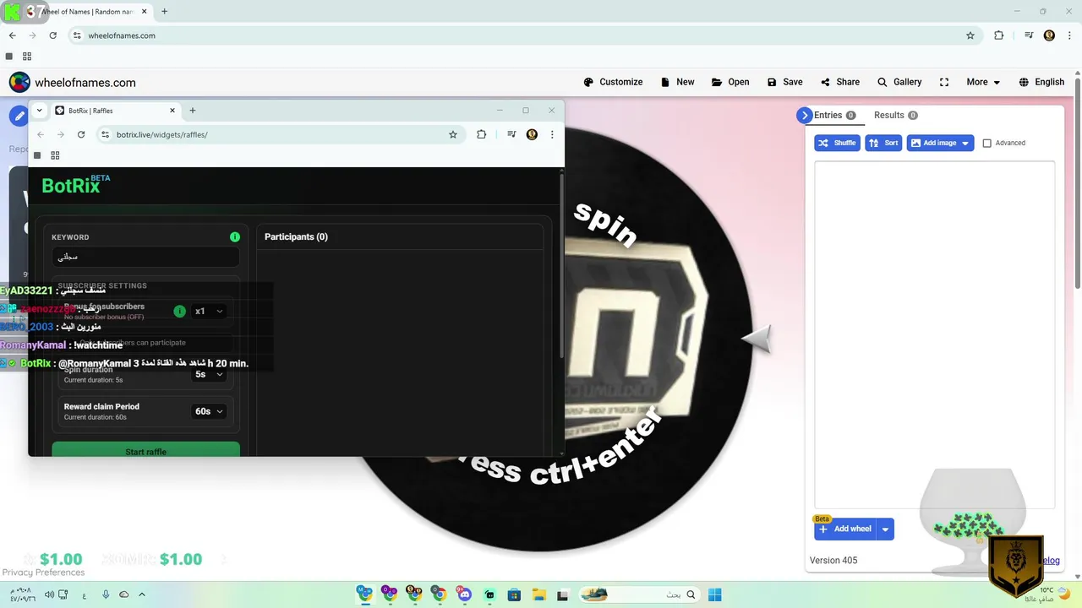This screenshot has width=1082, height=608.
Task: Open File Explorer from taskbar
Action: pos(538,594)
